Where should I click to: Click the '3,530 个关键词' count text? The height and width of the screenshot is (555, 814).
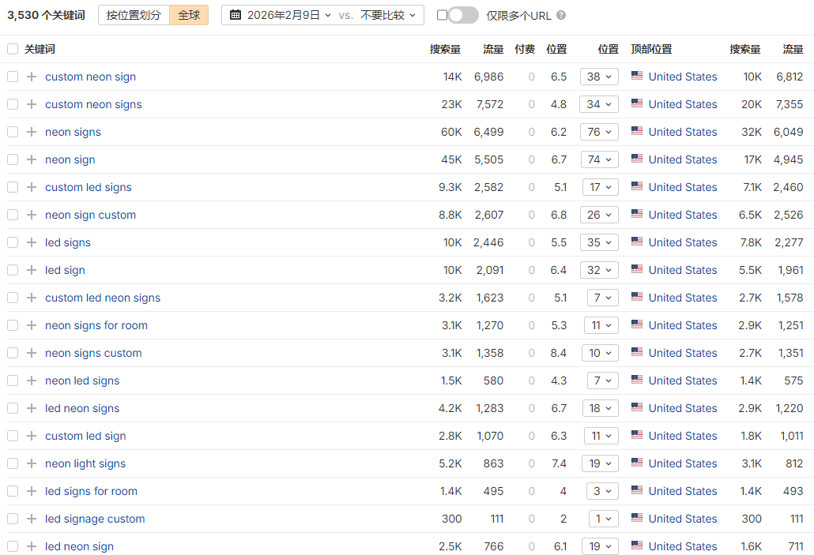(x=46, y=15)
